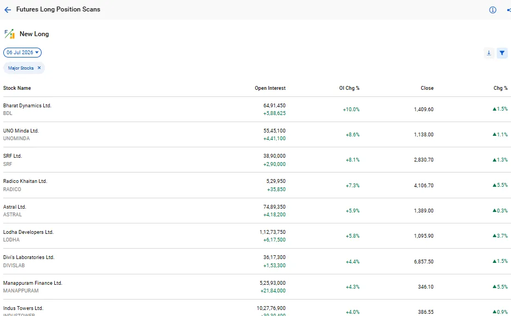Open Astral Ltd. stock

click(x=14, y=207)
